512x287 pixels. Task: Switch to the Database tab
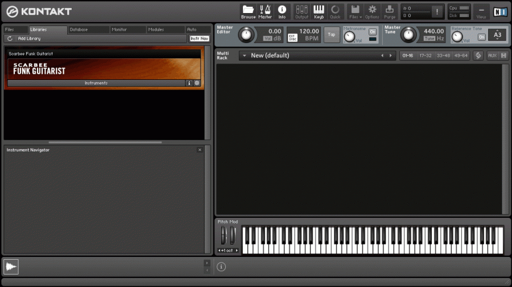click(x=89, y=29)
